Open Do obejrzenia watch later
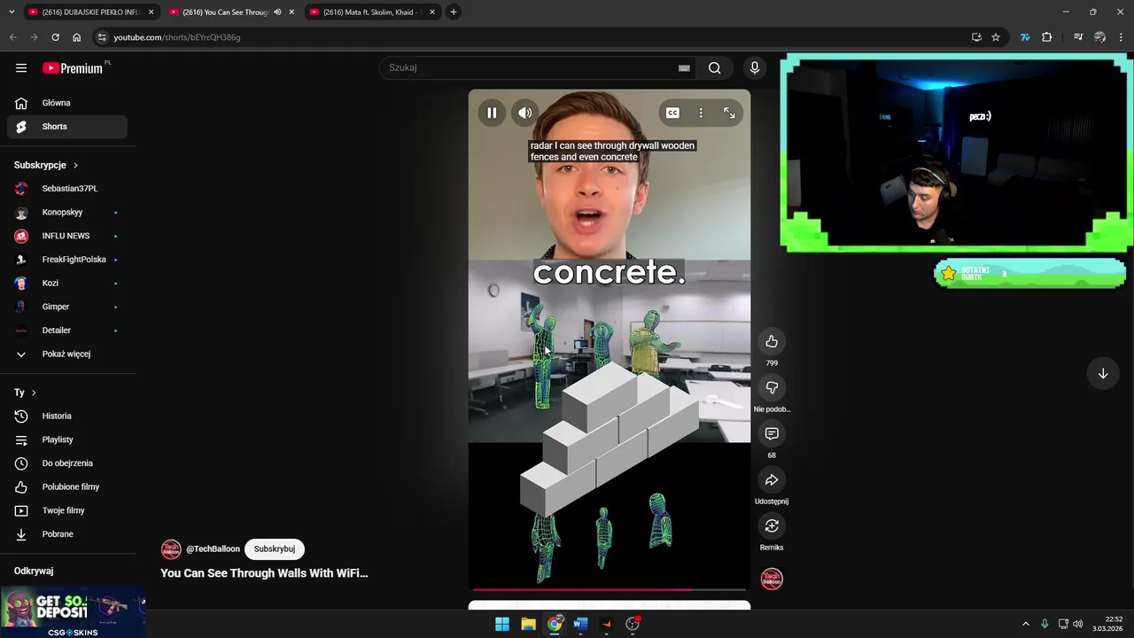The width and height of the screenshot is (1134, 638). click(67, 463)
